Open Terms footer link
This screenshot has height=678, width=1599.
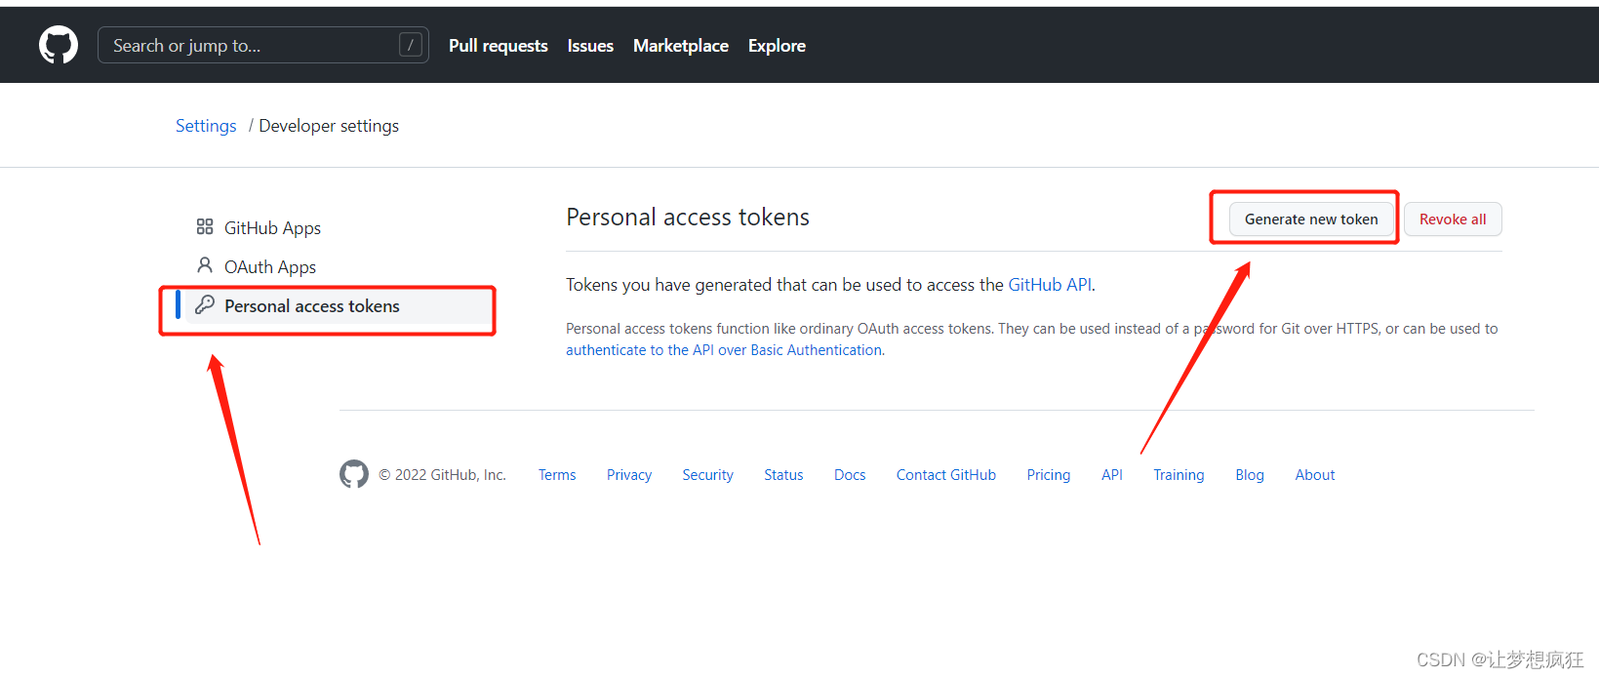557,475
